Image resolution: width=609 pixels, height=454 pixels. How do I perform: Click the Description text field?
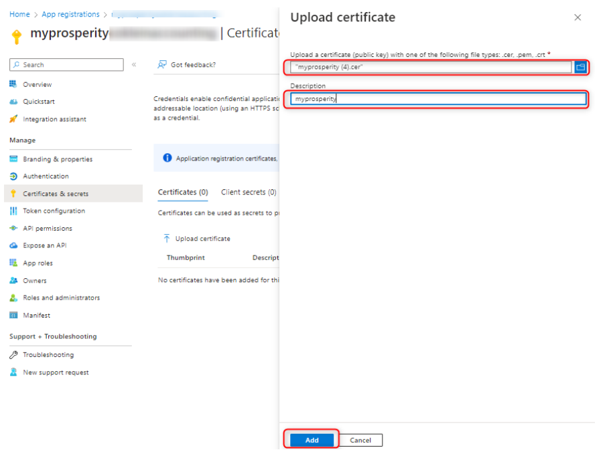(439, 99)
